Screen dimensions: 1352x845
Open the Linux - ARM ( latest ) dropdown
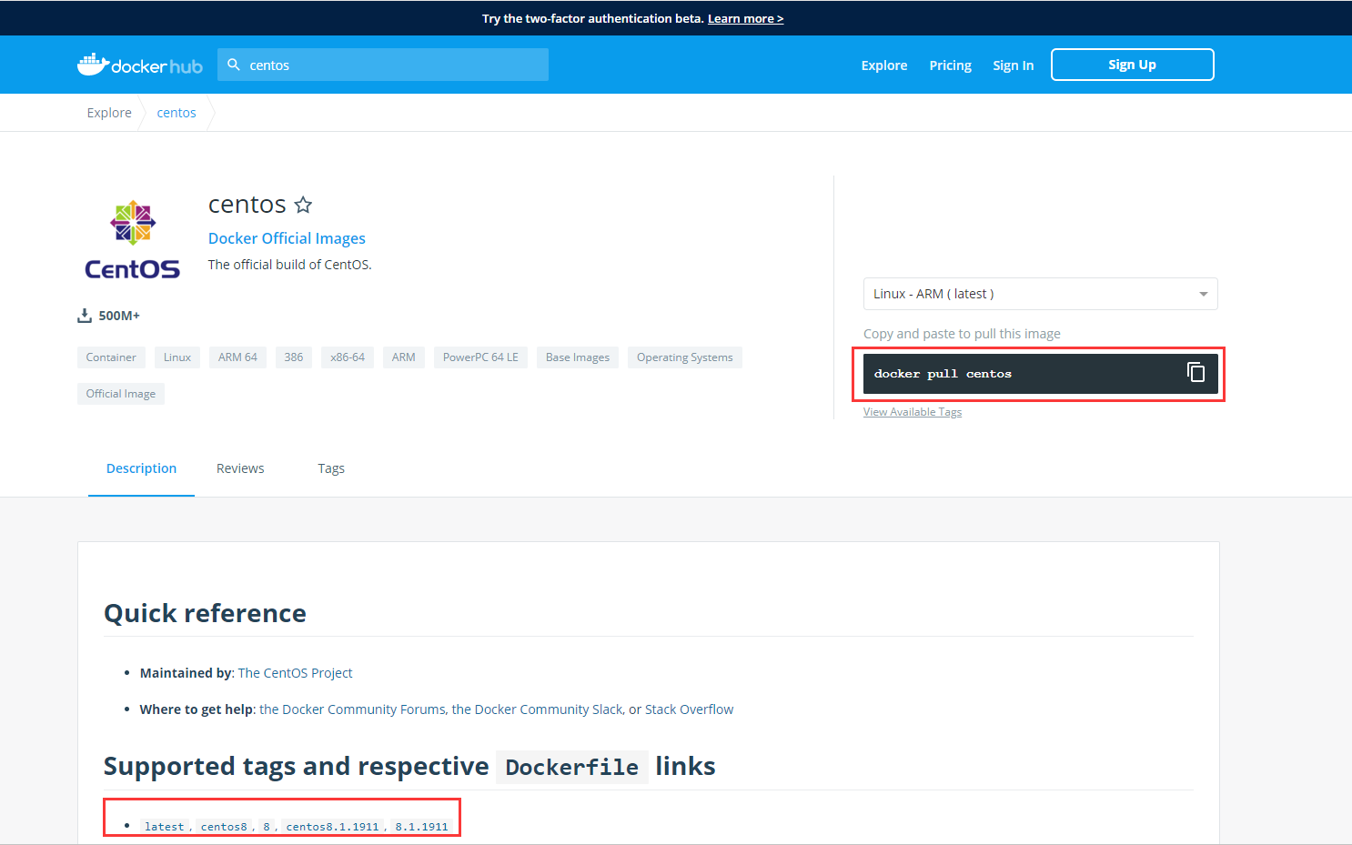point(1040,293)
